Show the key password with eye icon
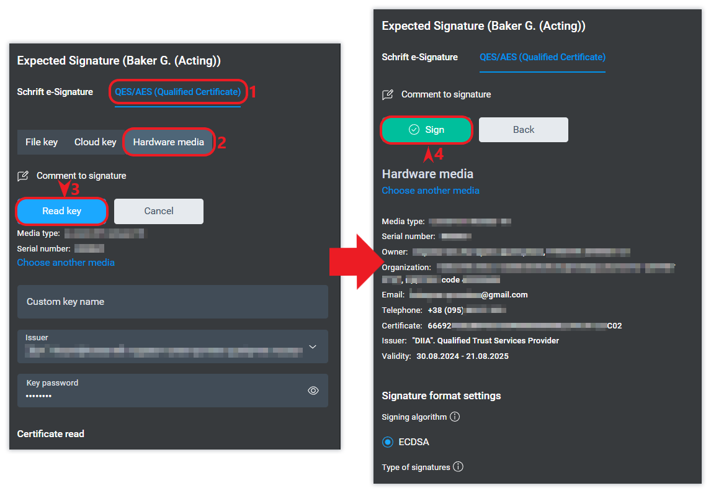This screenshot has height=493, width=711. 313,391
